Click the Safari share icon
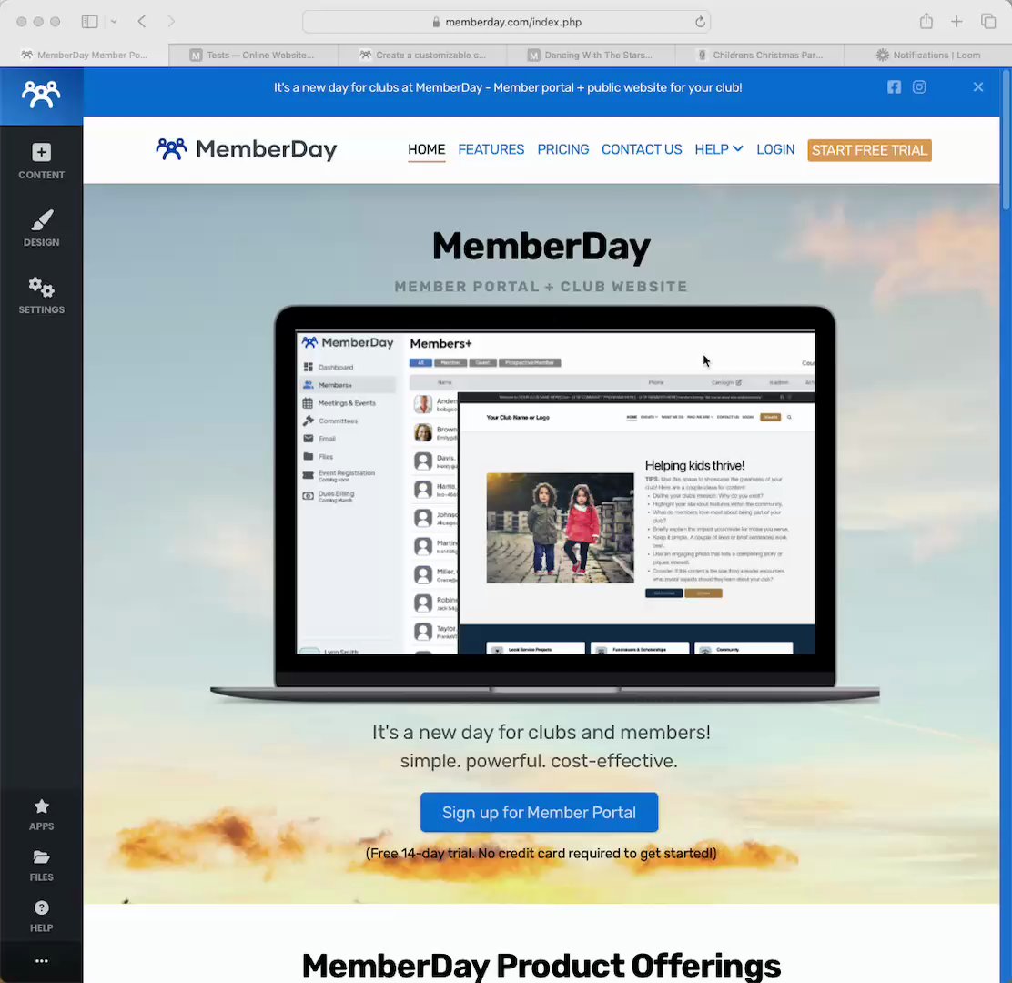This screenshot has width=1012, height=983. point(926,21)
